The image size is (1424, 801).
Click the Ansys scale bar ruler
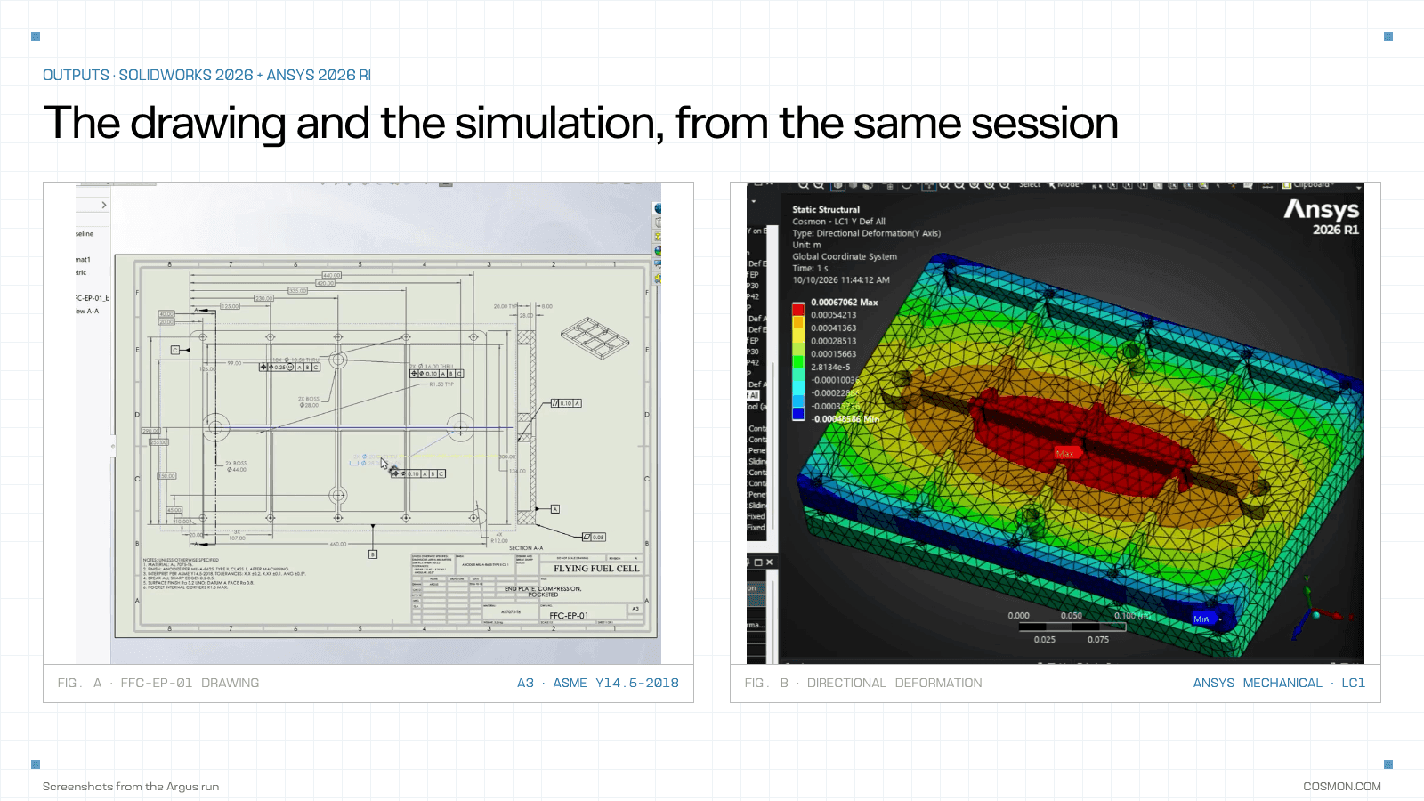pyautogui.click(x=1072, y=627)
